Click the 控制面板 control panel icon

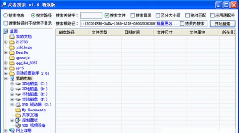18,120
